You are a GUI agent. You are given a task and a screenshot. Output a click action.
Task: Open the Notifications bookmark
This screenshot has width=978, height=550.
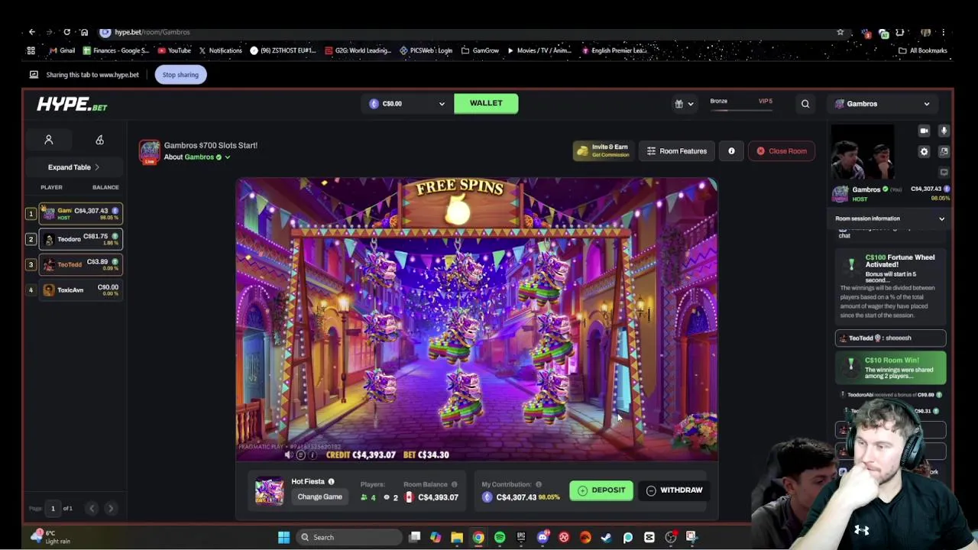coord(220,50)
